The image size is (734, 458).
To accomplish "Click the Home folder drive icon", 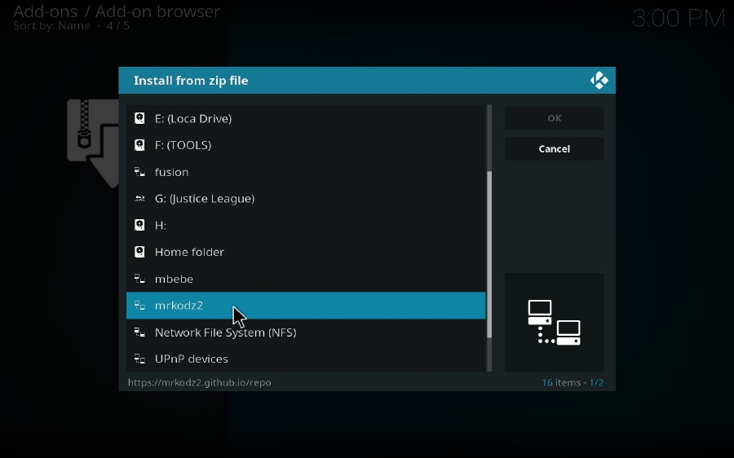I will tap(139, 252).
